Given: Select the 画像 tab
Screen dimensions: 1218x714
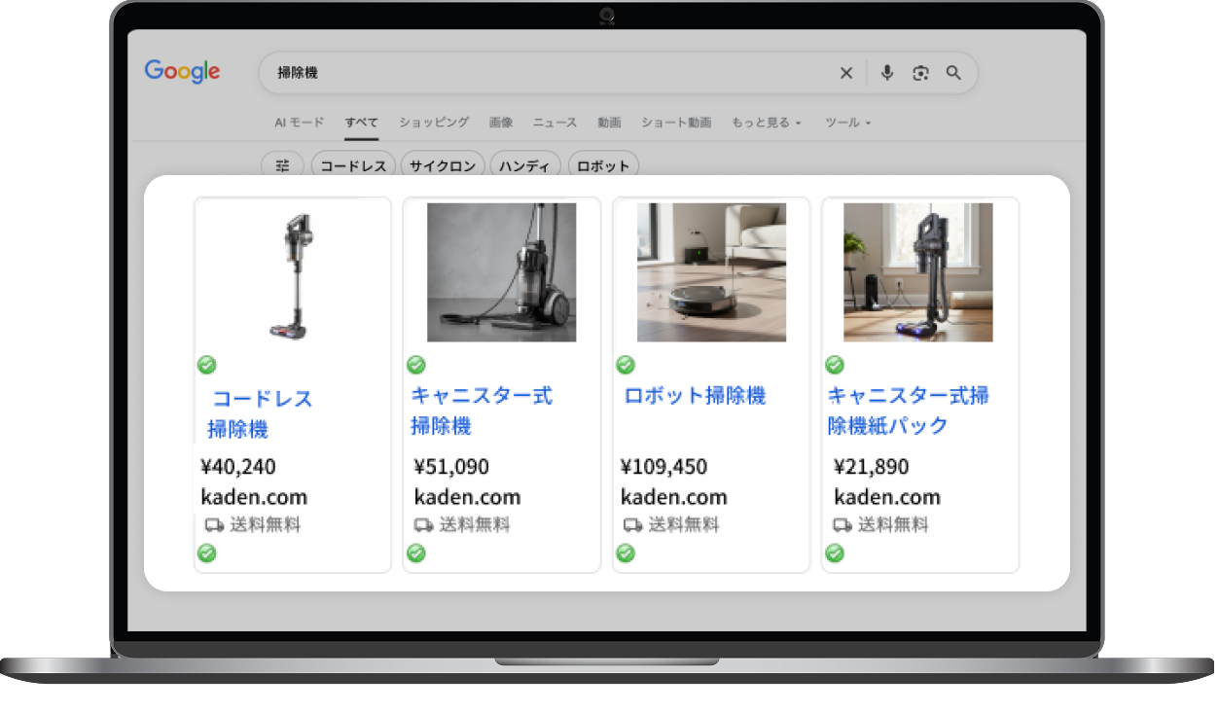Looking at the screenshot, I should [500, 123].
